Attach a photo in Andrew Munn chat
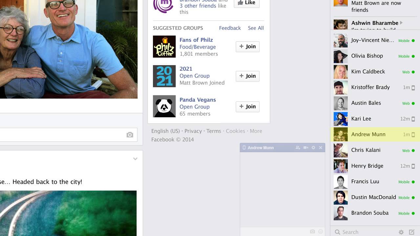Image resolution: width=420 pixels, height=236 pixels. (x=312, y=231)
